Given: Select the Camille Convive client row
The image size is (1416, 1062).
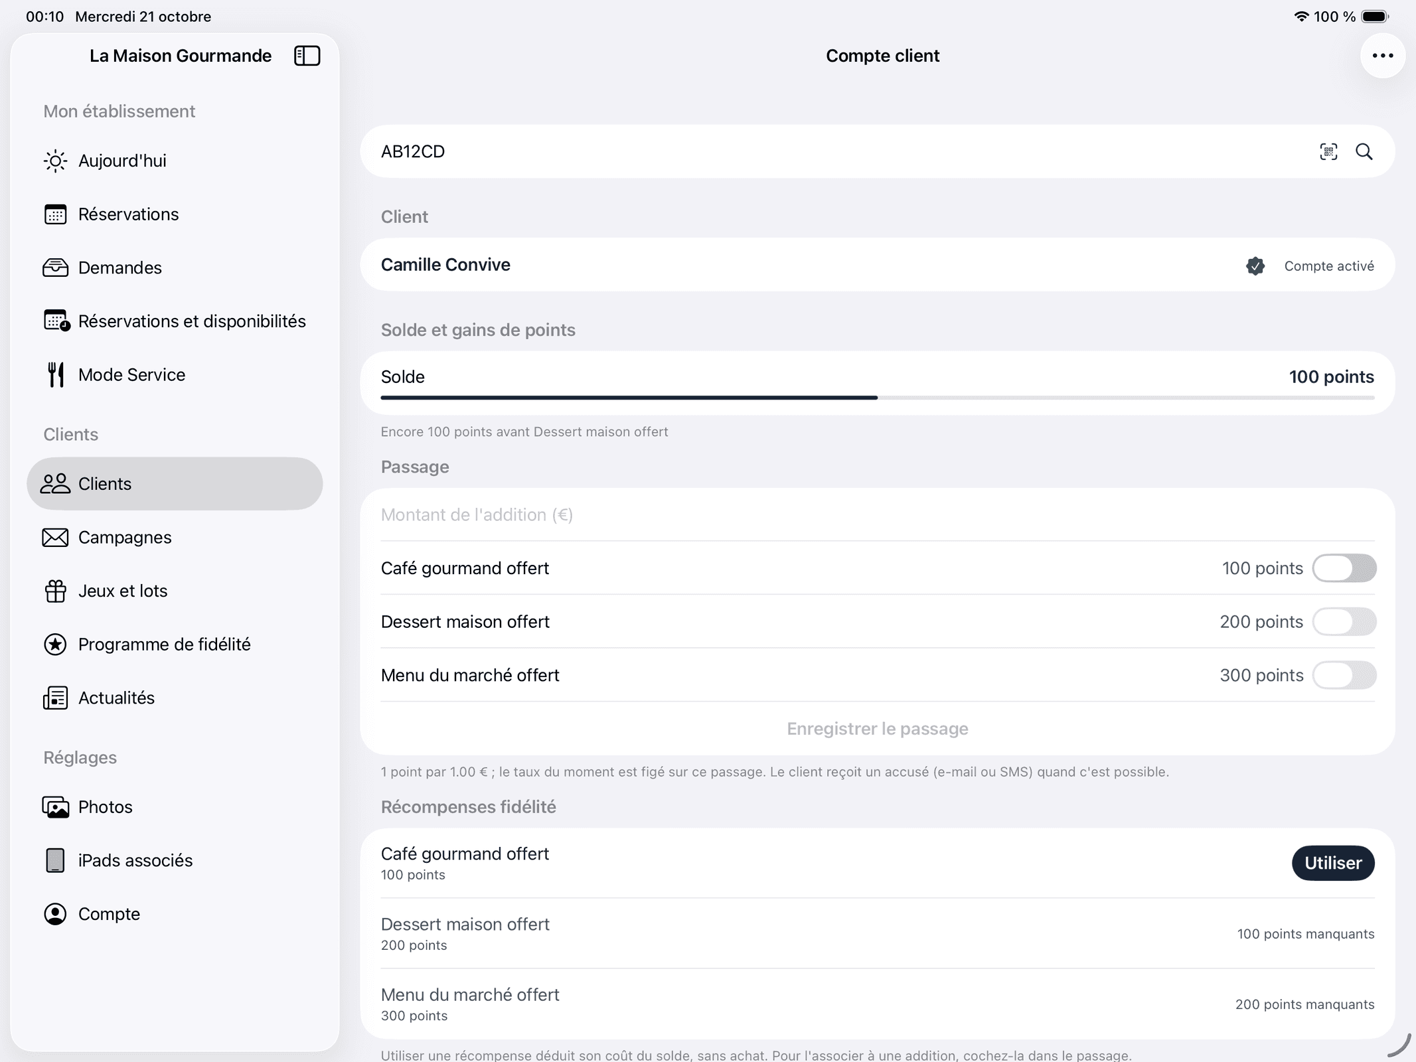Looking at the screenshot, I should coord(878,265).
